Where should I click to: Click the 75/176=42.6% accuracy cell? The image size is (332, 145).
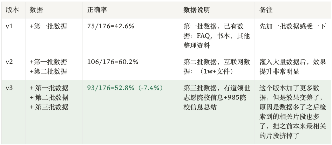click(x=111, y=26)
